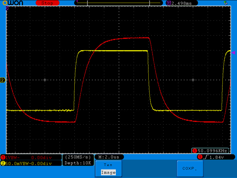
Task: Click the connection status icon in top-right corner
Action: 225,3
